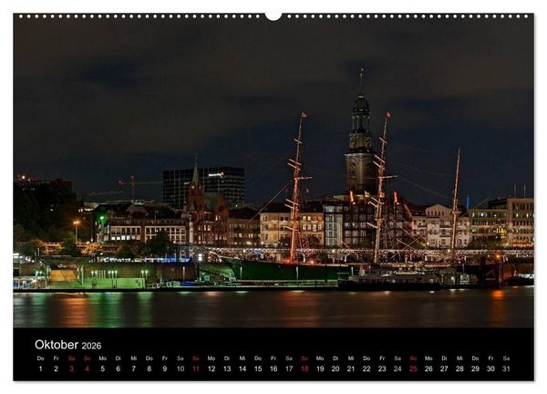Select red Saturday date 3
547x394 pixels.
click(x=71, y=368)
